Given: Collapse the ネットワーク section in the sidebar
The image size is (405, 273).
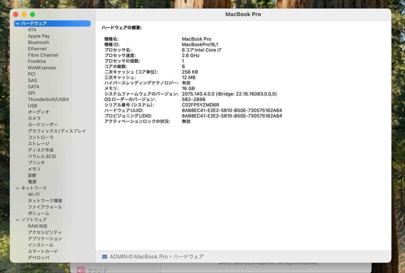Looking at the screenshot, I should tap(17, 188).
